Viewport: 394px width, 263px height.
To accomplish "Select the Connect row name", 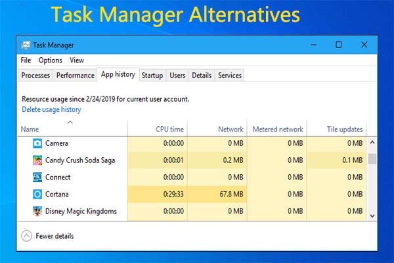I will [58, 177].
